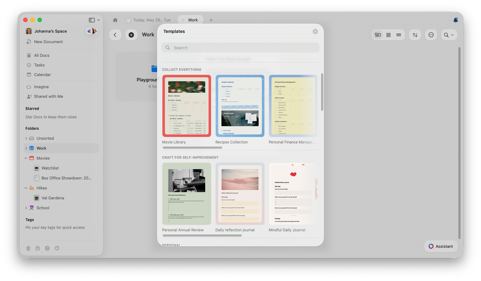
Task: Close the Templates dialog
Action: tap(315, 31)
